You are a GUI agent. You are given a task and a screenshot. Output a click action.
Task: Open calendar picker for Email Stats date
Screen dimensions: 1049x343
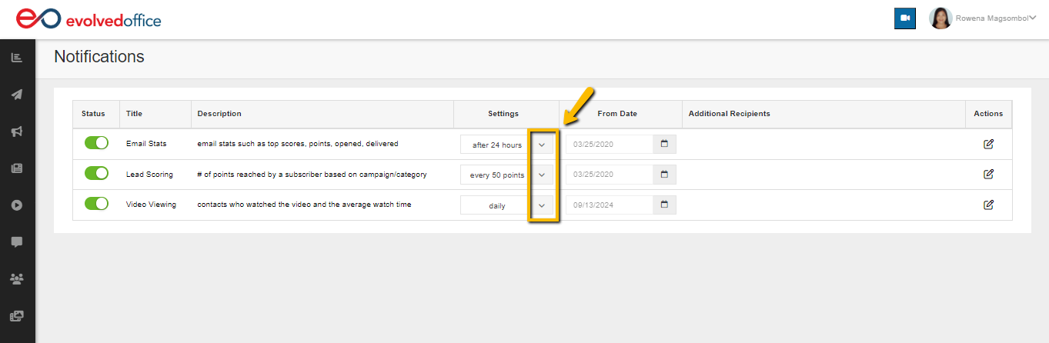(665, 145)
